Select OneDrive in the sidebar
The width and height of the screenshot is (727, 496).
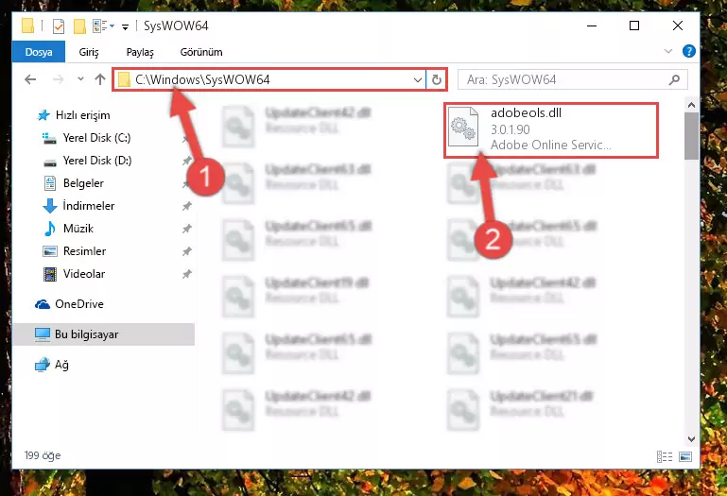[x=69, y=304]
